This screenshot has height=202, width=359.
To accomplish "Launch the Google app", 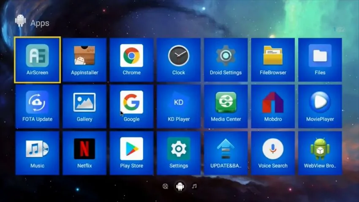I will (132, 106).
